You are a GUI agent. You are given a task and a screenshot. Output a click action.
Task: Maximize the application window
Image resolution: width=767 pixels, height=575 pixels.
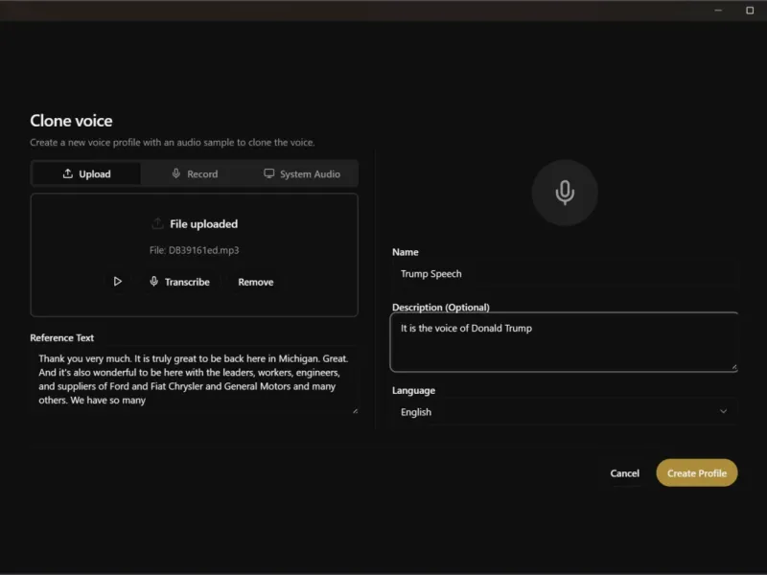pyautogui.click(x=750, y=11)
